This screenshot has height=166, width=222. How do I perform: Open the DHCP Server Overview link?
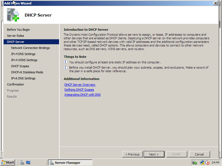click(80, 85)
